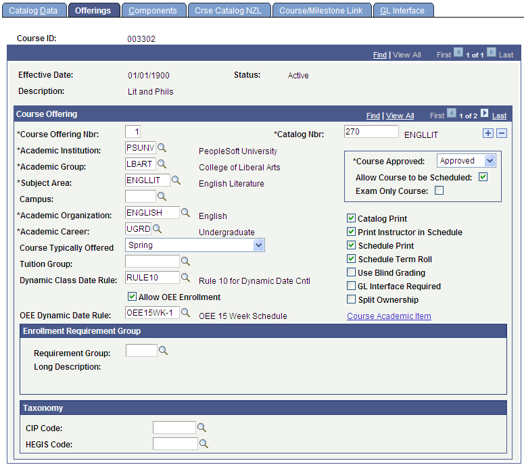Show next effective-dated row arrow
Image resolution: width=524 pixels, height=467 pixels.
coord(492,53)
